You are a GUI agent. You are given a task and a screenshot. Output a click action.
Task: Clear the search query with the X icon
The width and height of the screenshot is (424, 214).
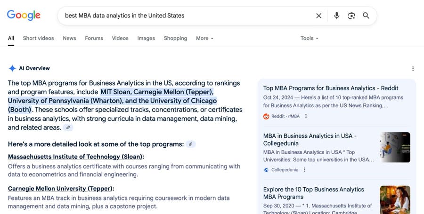point(319,16)
